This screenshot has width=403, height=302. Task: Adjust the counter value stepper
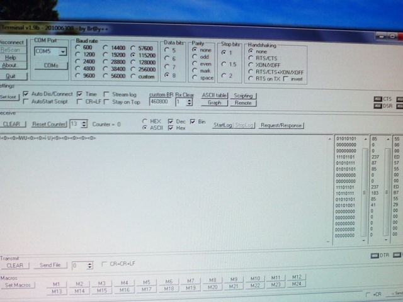click(84, 125)
